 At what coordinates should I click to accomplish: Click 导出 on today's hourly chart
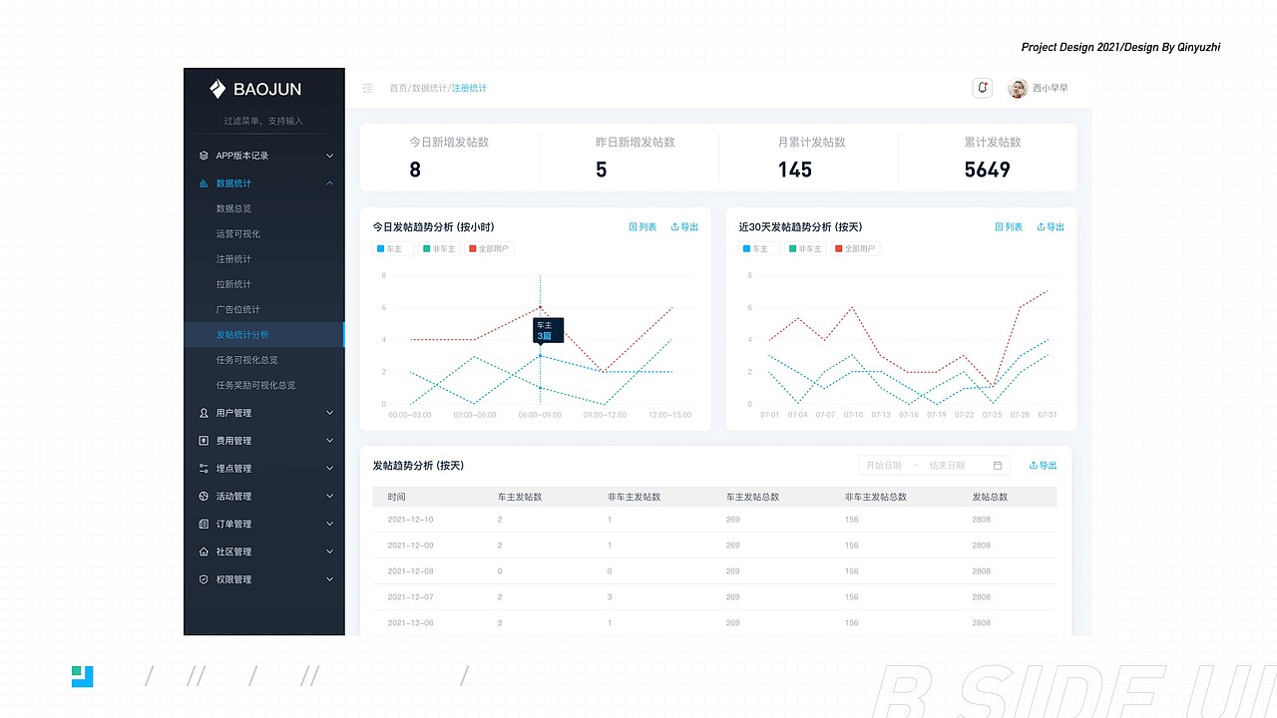pyautogui.click(x=684, y=227)
